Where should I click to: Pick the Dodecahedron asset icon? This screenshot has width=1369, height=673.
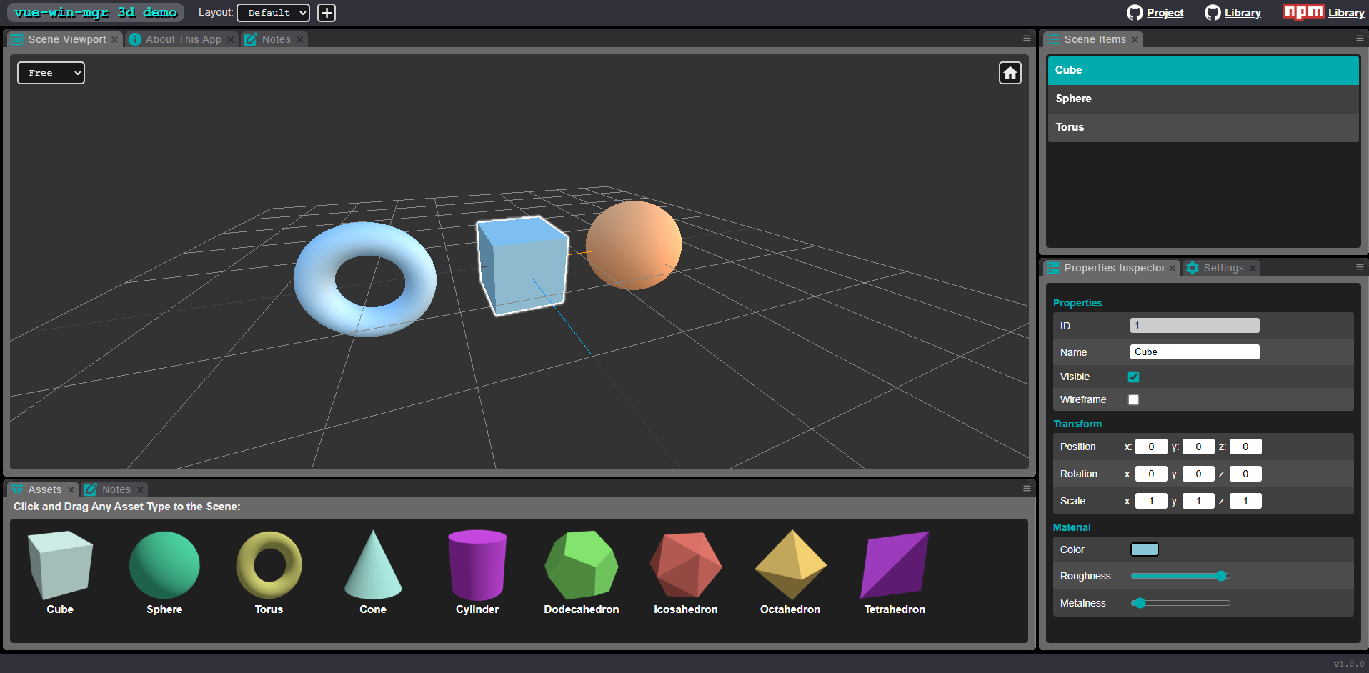tap(581, 564)
